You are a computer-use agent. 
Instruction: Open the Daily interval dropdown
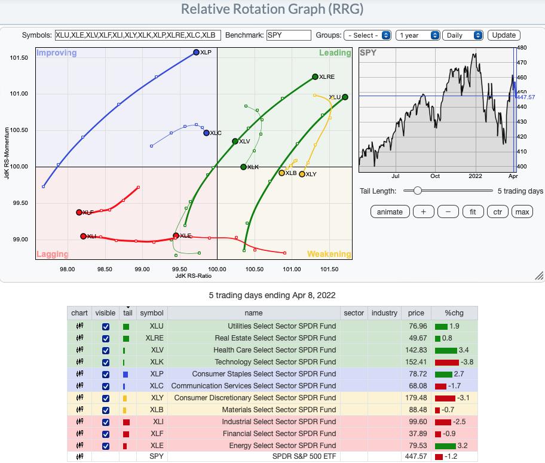tap(463, 35)
